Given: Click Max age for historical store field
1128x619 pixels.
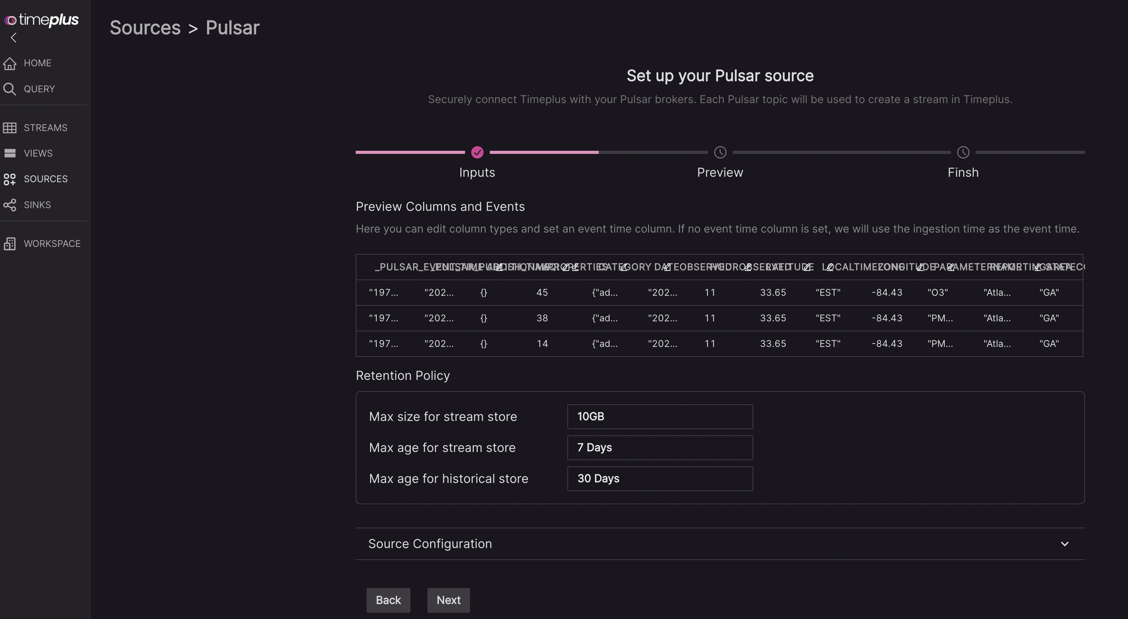Looking at the screenshot, I should [660, 478].
